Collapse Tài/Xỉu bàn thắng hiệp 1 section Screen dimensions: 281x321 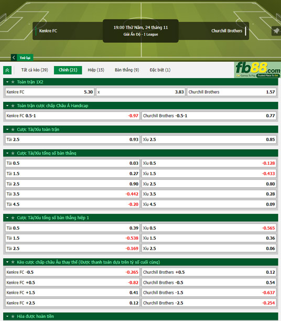point(7,218)
